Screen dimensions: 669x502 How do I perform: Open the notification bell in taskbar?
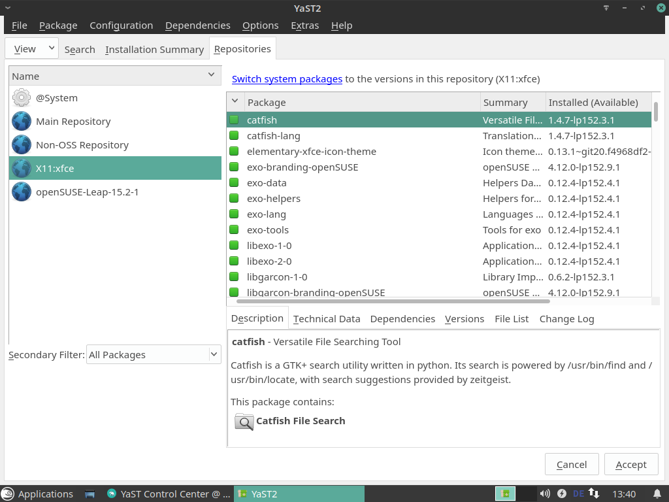657,494
